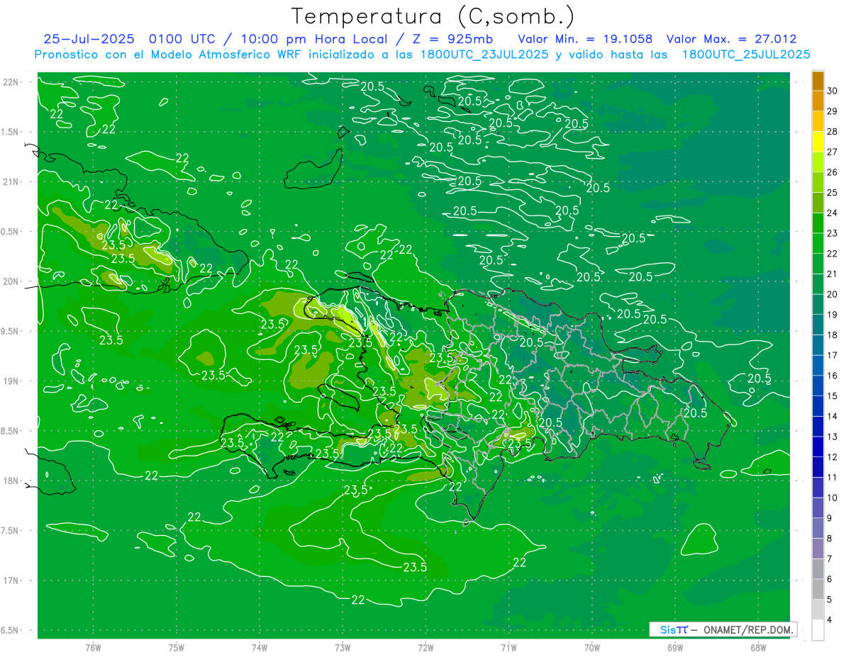This screenshot has height=657, width=851.
Task: Click the "72W" longitude axis label
Action: pos(425,648)
